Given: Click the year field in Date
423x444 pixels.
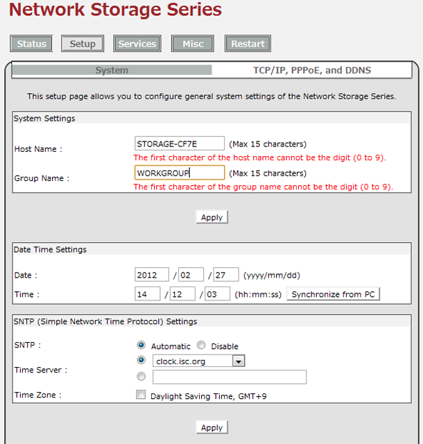Looking at the screenshot, I should pos(152,275).
